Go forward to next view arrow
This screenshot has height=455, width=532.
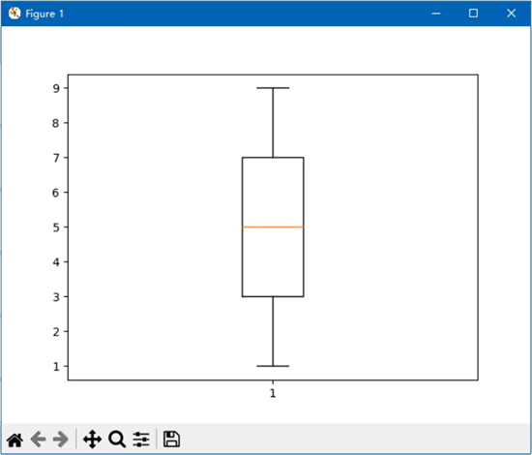[x=61, y=440]
